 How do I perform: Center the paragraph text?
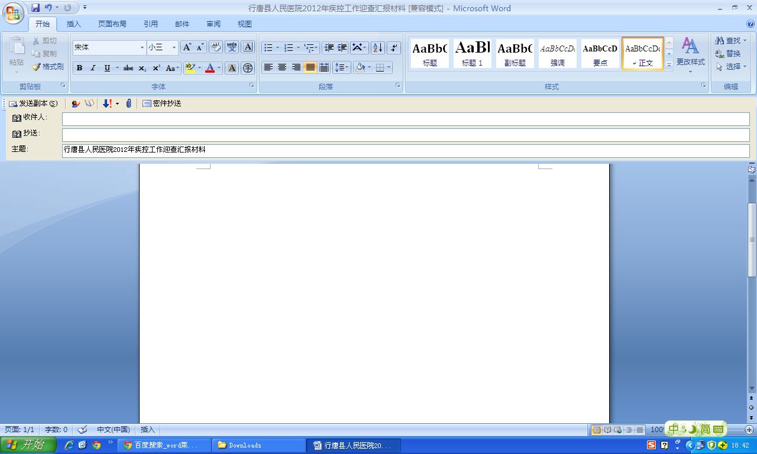282,67
